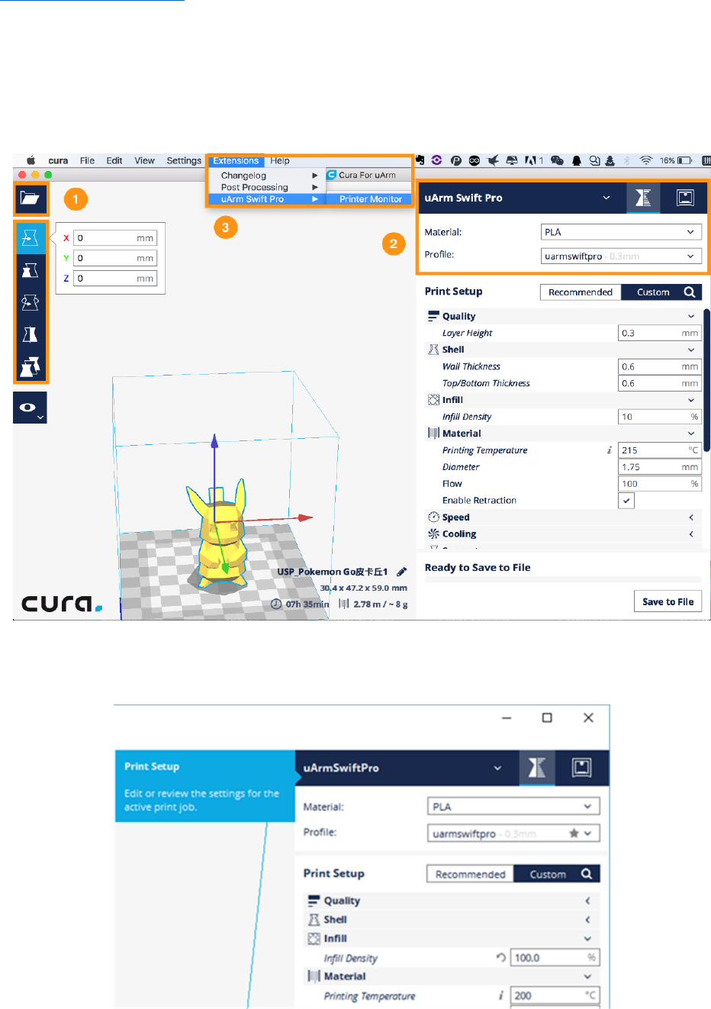Viewport: 711px width, 1009px height.
Task: Choose Printer Monitor submenu item
Action: [370, 199]
